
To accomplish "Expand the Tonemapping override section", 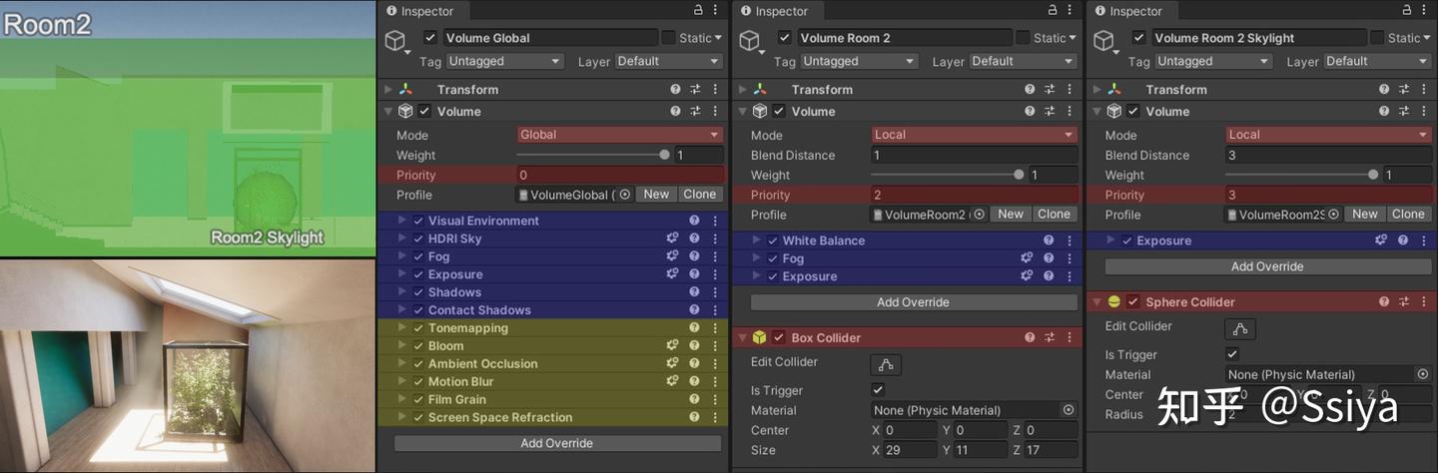I will pyautogui.click(x=402, y=328).
